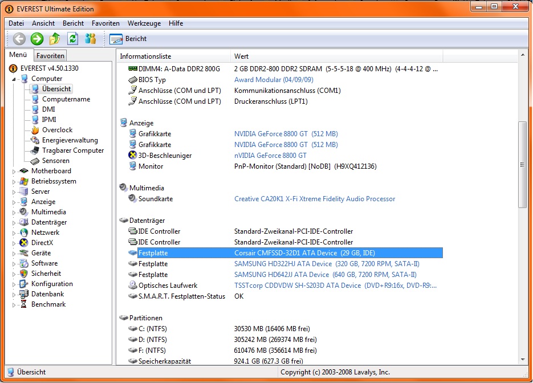This screenshot has width=533, height=383.
Task: Click the Soundkarte row icon
Action: click(x=132, y=198)
